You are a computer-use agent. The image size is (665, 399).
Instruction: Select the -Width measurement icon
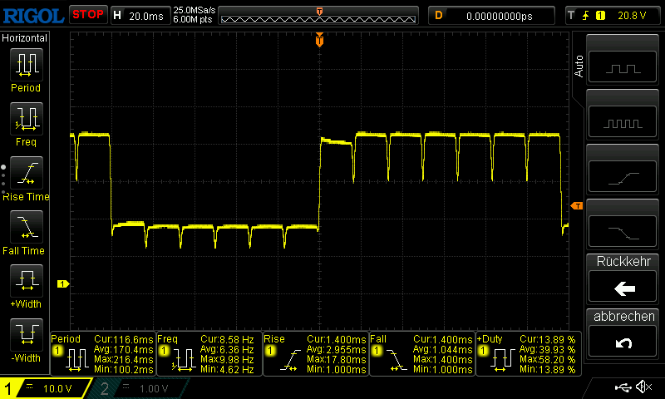click(25, 334)
